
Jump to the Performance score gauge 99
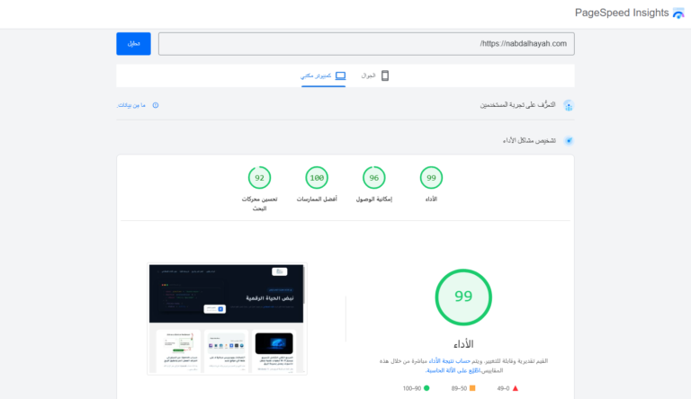[431, 178]
